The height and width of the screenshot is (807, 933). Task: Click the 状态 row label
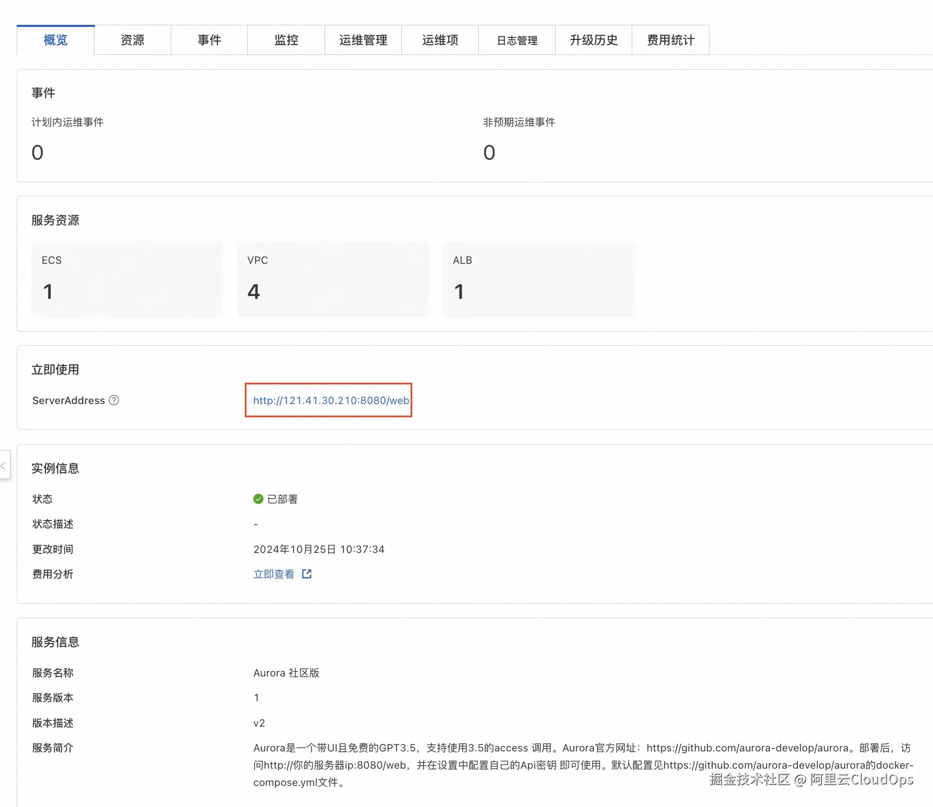click(x=42, y=499)
